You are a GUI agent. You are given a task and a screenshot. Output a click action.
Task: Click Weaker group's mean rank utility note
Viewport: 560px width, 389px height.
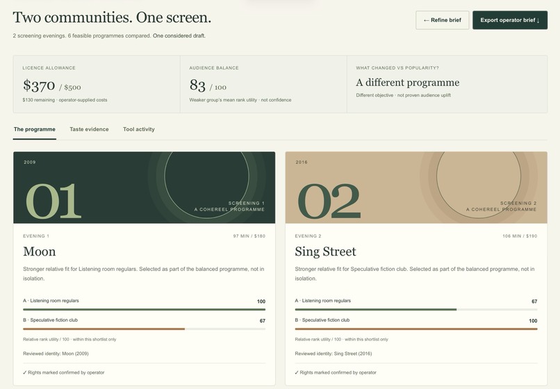[x=240, y=100]
